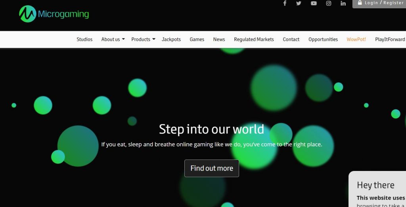Expand the About us dropdown arrow

click(x=123, y=39)
